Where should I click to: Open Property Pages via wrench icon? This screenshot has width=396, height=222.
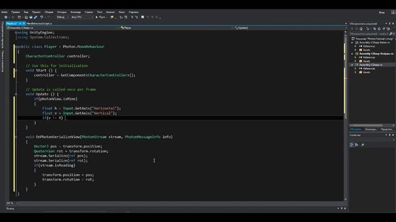(x=363, y=145)
